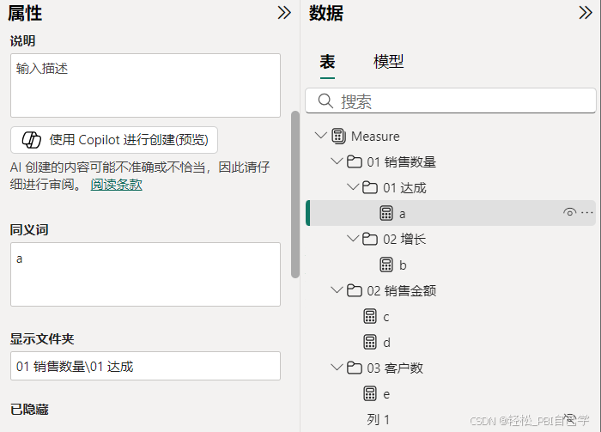Click the 搜索 search field

click(x=451, y=100)
